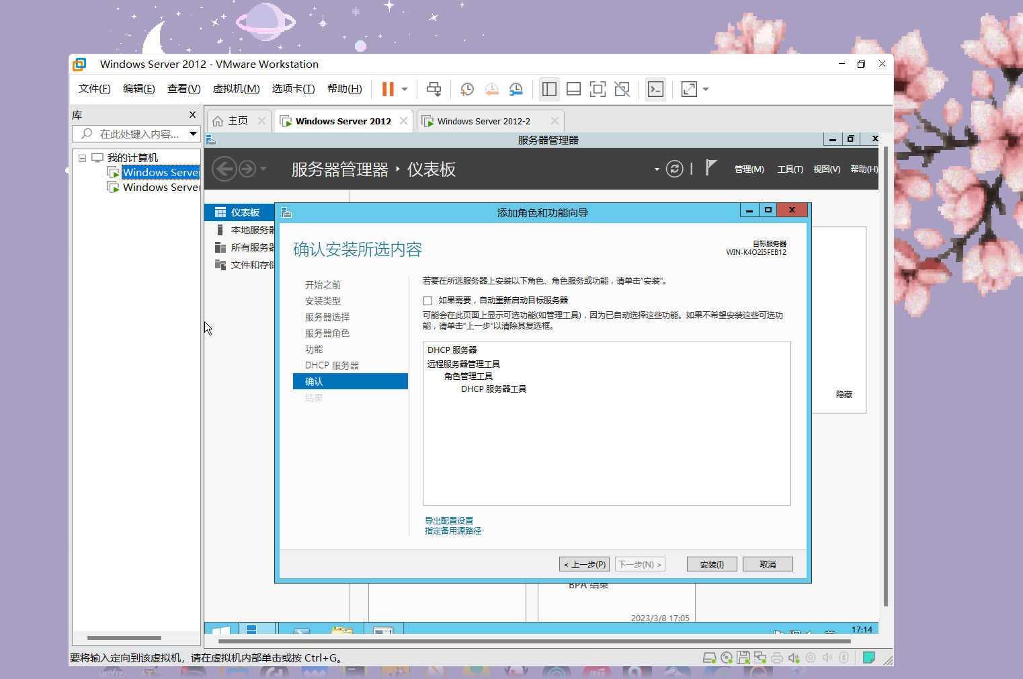Open the 管理(M) menu in Server Manager
This screenshot has width=1023, height=679.
(x=749, y=169)
